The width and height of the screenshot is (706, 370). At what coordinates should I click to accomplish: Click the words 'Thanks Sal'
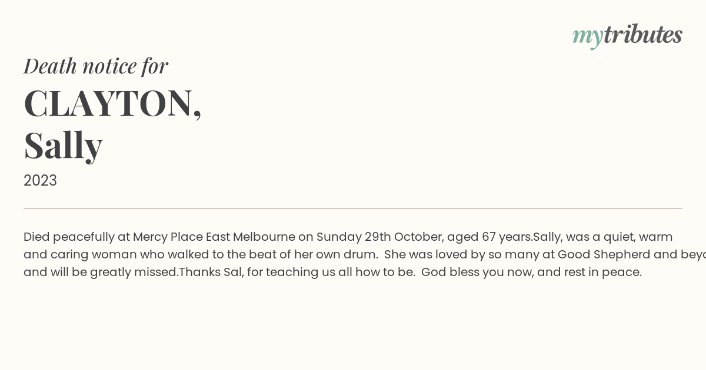[210, 272]
